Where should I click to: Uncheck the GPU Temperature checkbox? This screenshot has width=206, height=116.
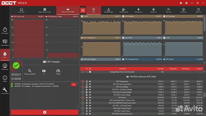(83, 81)
